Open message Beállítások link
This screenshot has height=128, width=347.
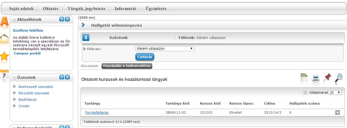pyautogui.click(x=28, y=100)
